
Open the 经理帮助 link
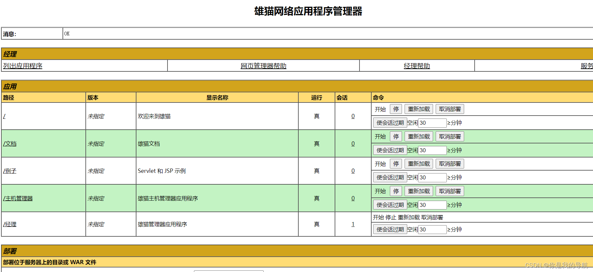pos(417,66)
